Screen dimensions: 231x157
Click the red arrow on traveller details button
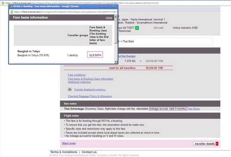click(x=217, y=144)
